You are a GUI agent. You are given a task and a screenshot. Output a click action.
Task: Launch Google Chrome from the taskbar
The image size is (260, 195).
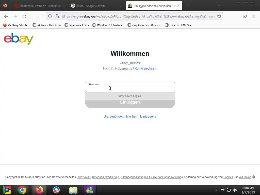coord(22,190)
